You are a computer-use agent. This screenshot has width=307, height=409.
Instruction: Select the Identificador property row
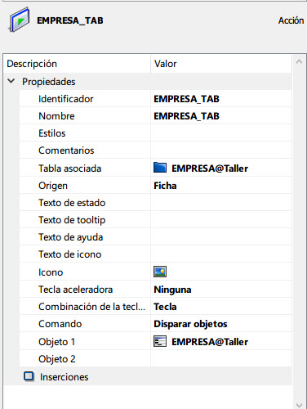(155, 99)
